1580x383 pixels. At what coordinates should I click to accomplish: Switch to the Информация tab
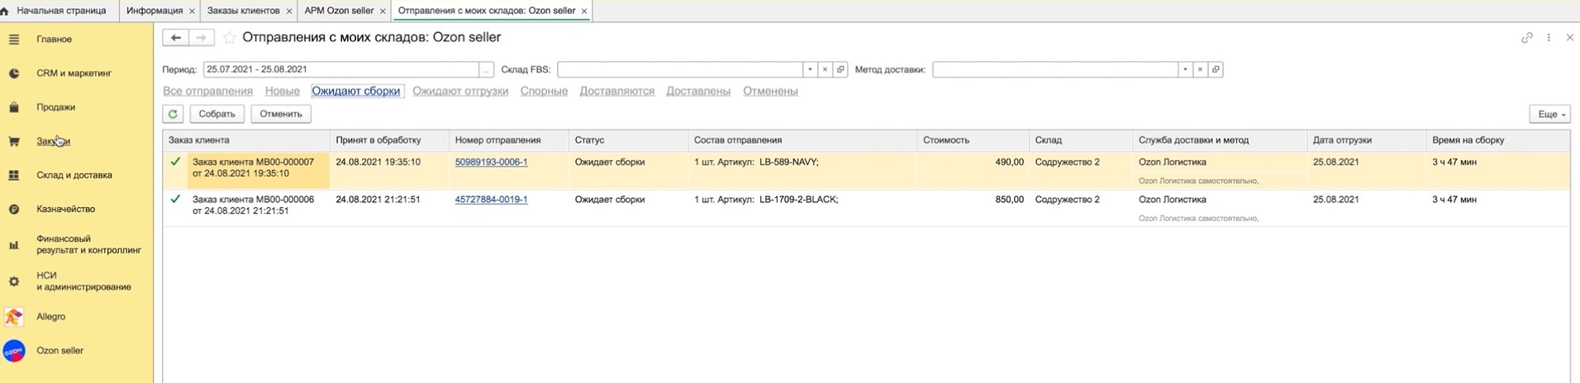point(155,11)
